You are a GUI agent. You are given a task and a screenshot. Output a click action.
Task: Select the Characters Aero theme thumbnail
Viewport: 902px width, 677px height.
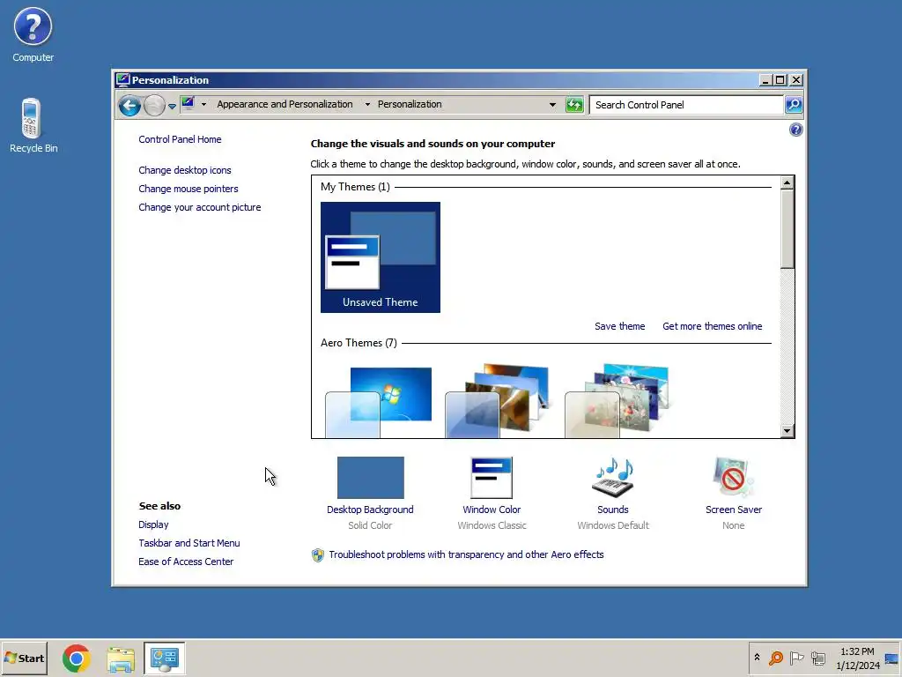(617, 401)
